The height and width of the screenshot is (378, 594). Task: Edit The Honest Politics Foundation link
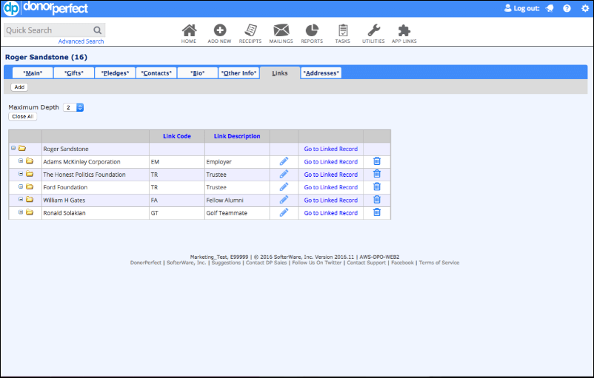[x=284, y=175]
